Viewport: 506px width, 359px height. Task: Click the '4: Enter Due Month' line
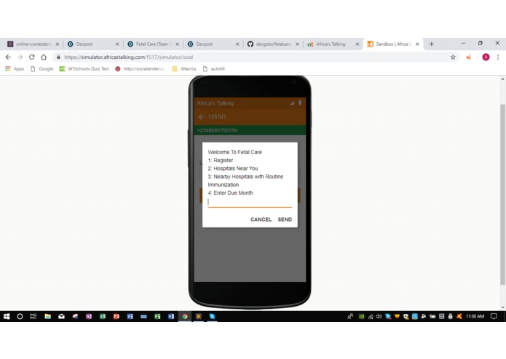pyautogui.click(x=230, y=193)
